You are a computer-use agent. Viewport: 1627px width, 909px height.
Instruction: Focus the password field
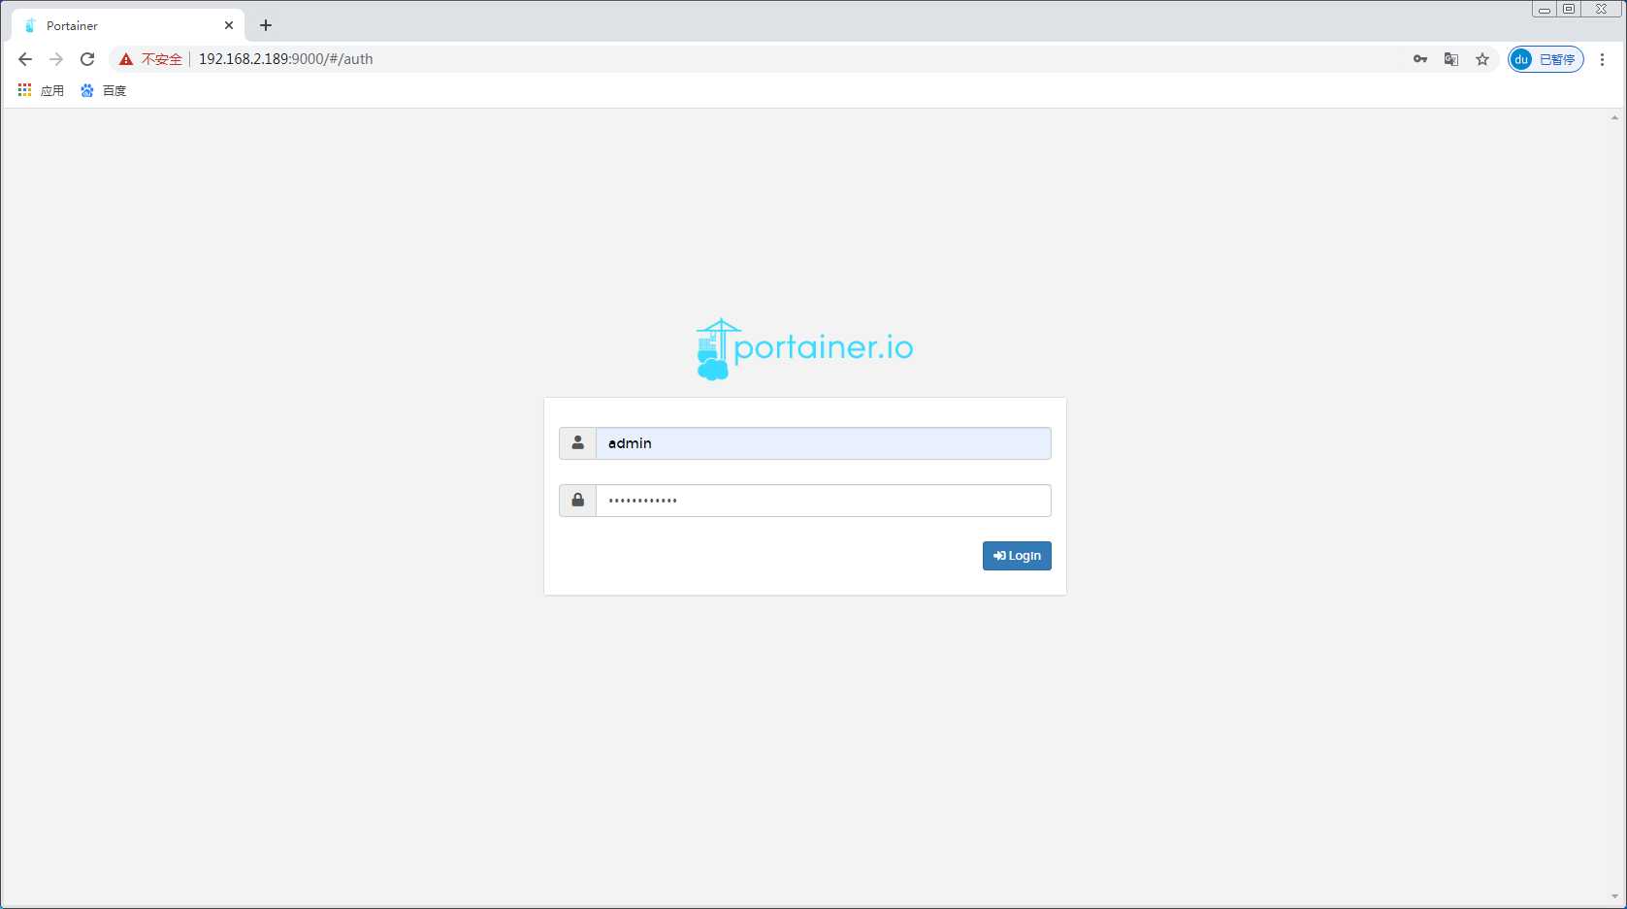(x=824, y=501)
